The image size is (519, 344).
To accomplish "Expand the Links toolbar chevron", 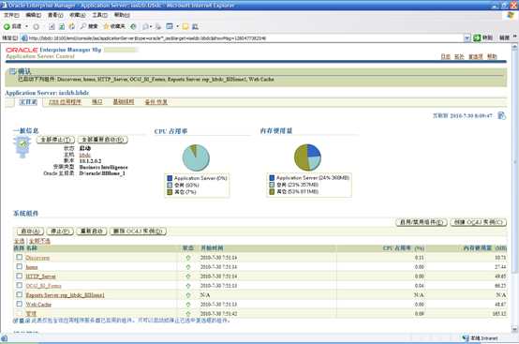I will click(514, 37).
